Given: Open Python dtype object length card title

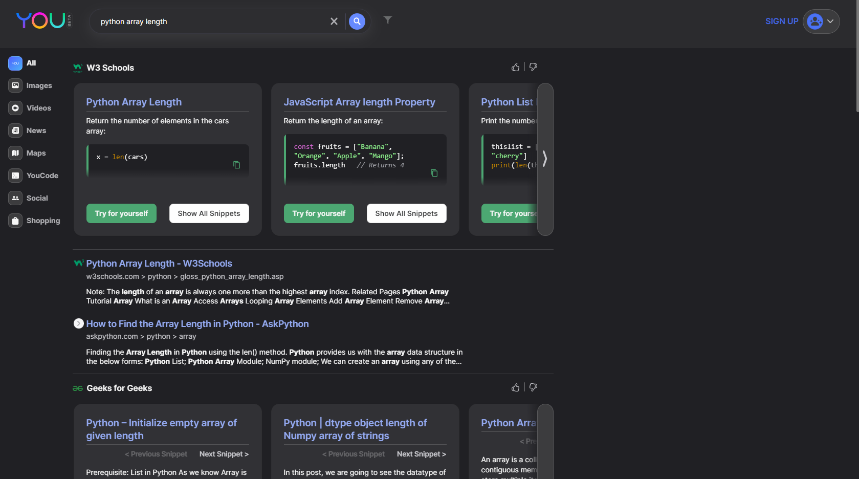Looking at the screenshot, I should 355,429.
